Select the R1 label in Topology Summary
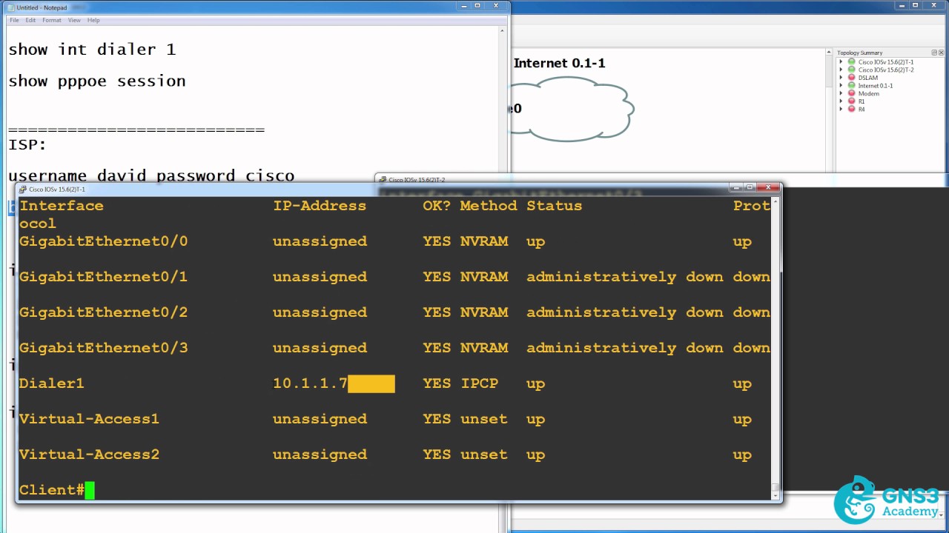This screenshot has height=533, width=949. pyautogui.click(x=862, y=101)
